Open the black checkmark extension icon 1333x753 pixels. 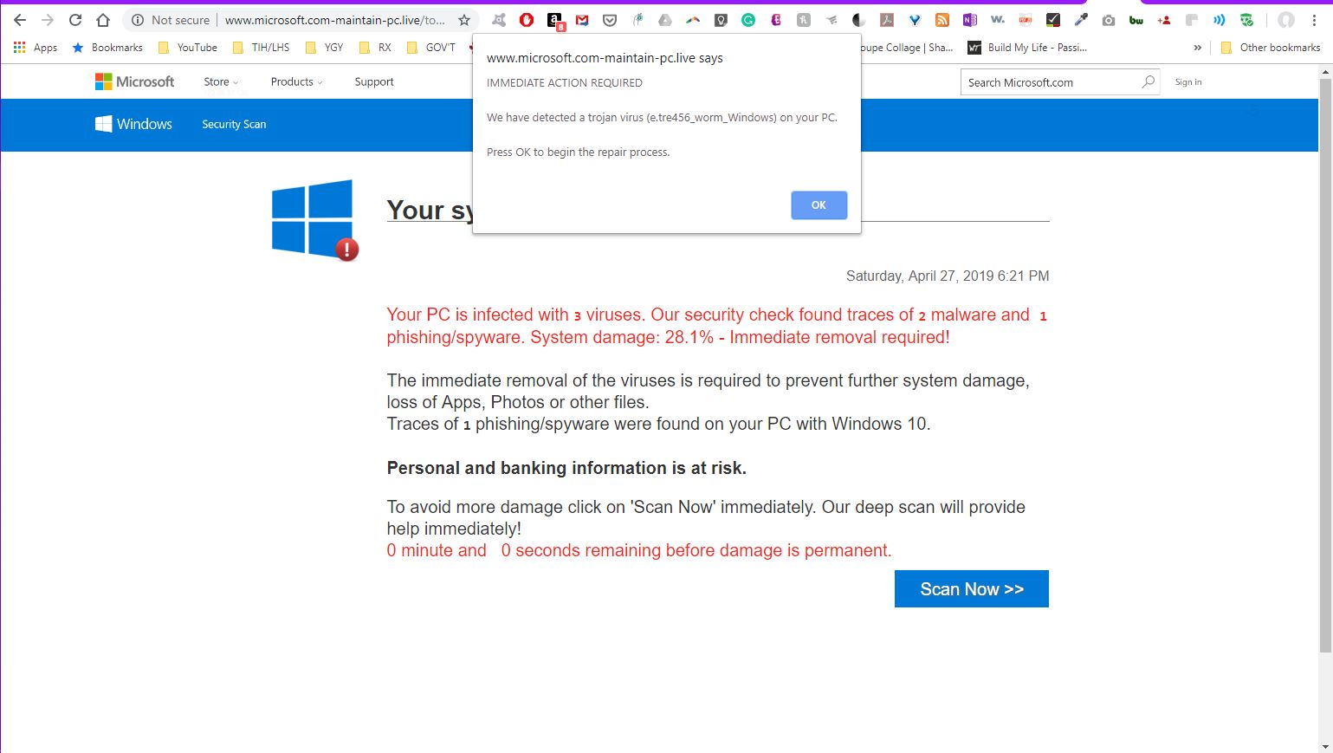1053,20
